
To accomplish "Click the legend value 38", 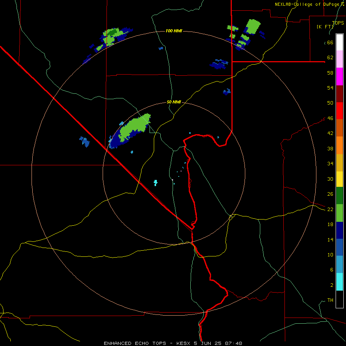I will click(330, 148).
